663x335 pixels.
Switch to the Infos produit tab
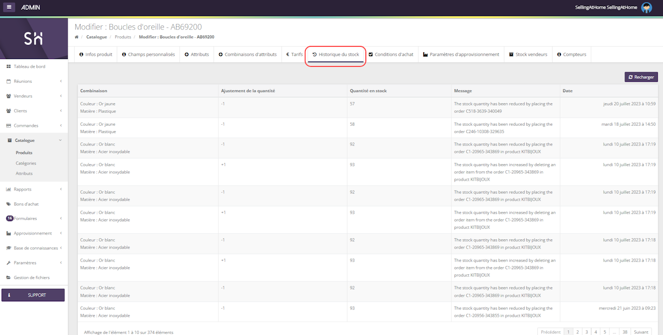coord(96,54)
